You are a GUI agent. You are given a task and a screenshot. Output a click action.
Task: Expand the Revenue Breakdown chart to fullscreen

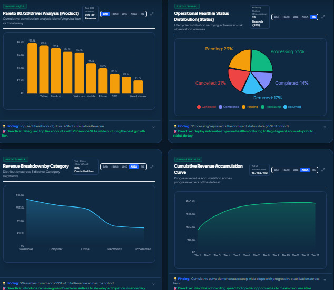[x=152, y=167]
